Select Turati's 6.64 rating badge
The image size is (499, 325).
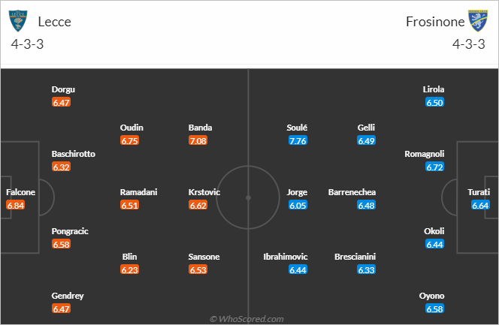click(480, 205)
